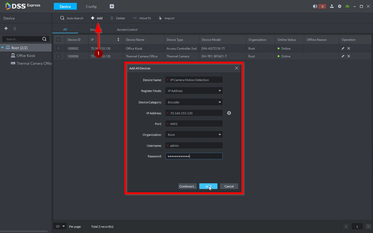Viewport: 373px width, 233px height.
Task: Click the pencil edit icon for Office Kiosk
Action: pyautogui.click(x=343, y=48)
